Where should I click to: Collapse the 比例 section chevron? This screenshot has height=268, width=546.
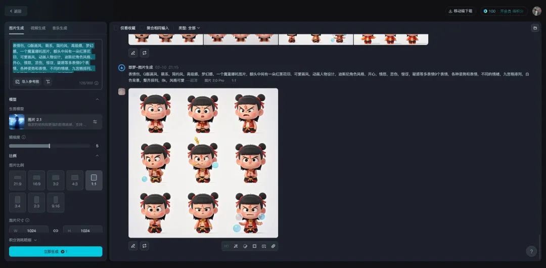tap(97, 156)
